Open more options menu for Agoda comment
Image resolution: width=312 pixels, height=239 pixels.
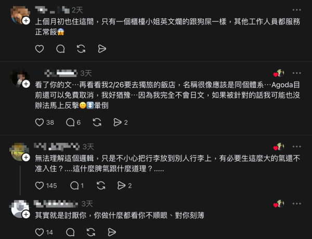click(297, 73)
